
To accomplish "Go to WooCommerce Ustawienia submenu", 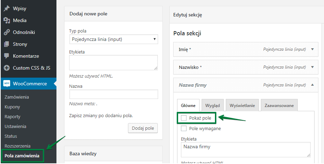I will (x=15, y=126).
